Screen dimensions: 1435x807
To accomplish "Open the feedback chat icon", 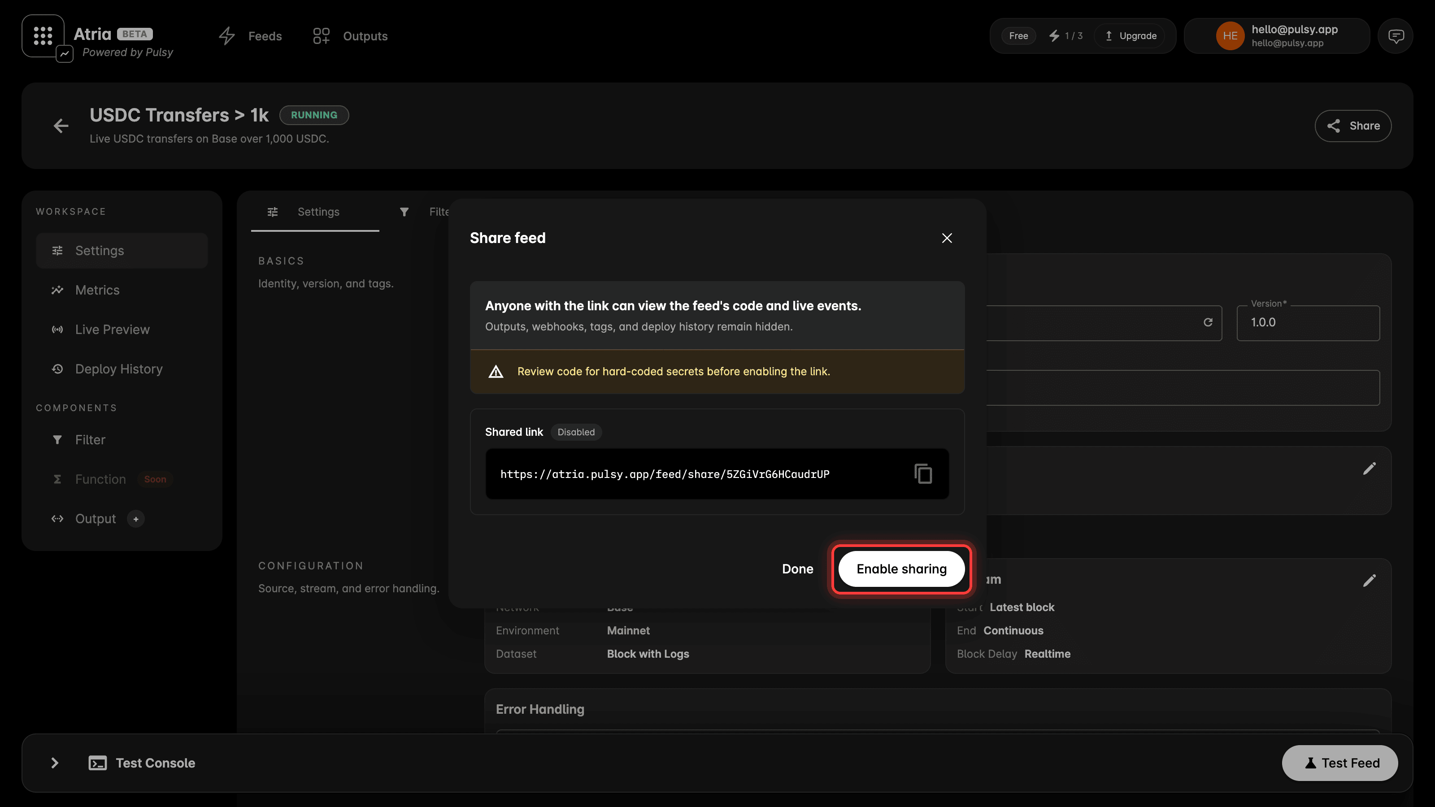I will point(1396,36).
